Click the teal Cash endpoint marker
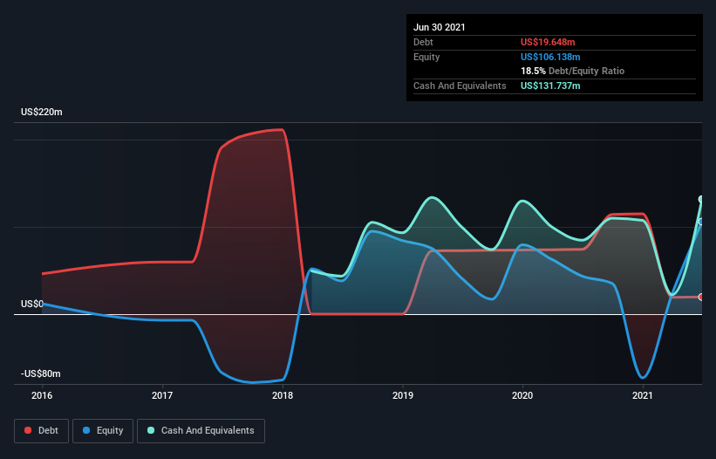 coord(701,199)
